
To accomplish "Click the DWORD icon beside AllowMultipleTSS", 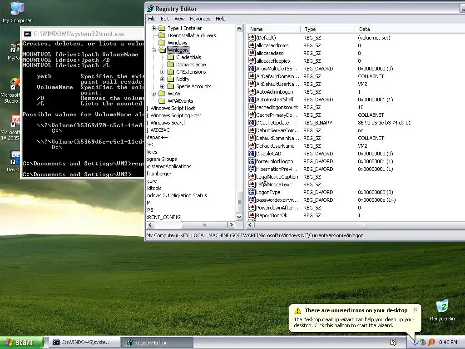I will 252,68.
